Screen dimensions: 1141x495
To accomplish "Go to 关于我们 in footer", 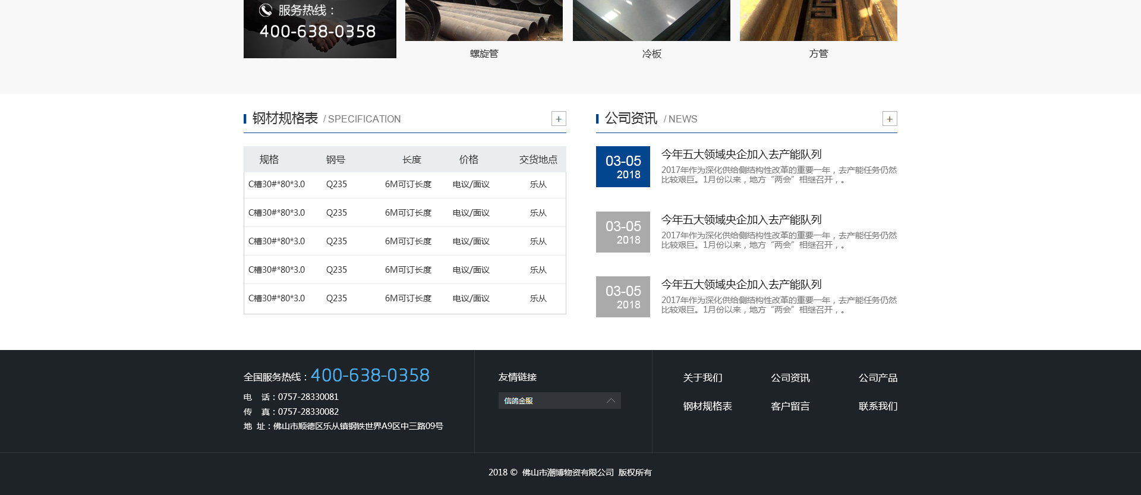I will pyautogui.click(x=702, y=378).
